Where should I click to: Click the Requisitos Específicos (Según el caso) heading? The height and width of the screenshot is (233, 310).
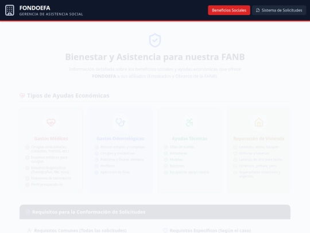[210, 231]
